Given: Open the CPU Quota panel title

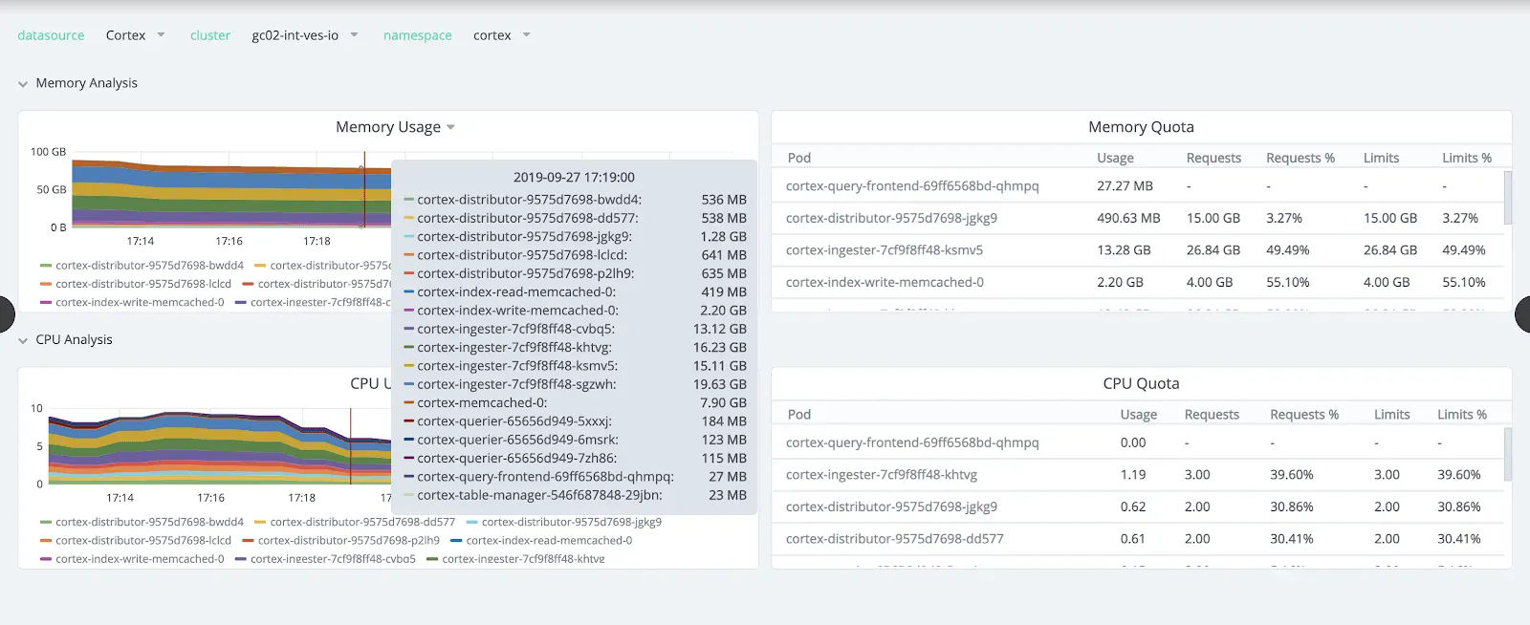Looking at the screenshot, I should coord(1141,383).
